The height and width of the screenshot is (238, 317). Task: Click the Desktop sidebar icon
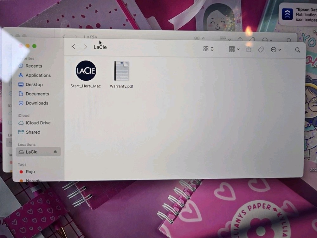(x=21, y=84)
